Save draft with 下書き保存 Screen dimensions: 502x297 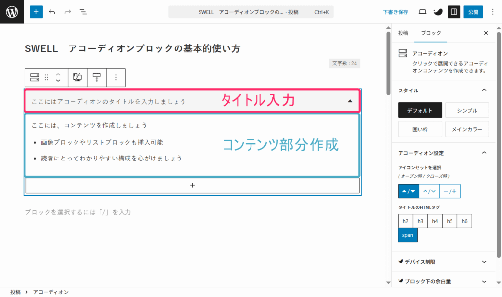tap(396, 12)
